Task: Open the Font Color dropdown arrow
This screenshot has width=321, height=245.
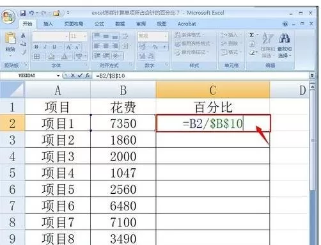Action: (70, 56)
